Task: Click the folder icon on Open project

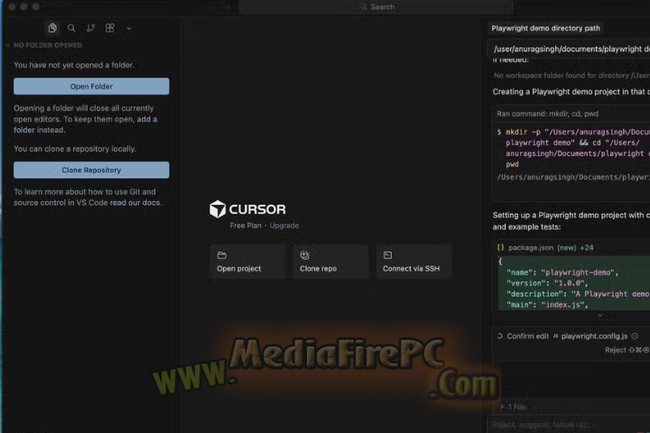Action: [x=222, y=255]
